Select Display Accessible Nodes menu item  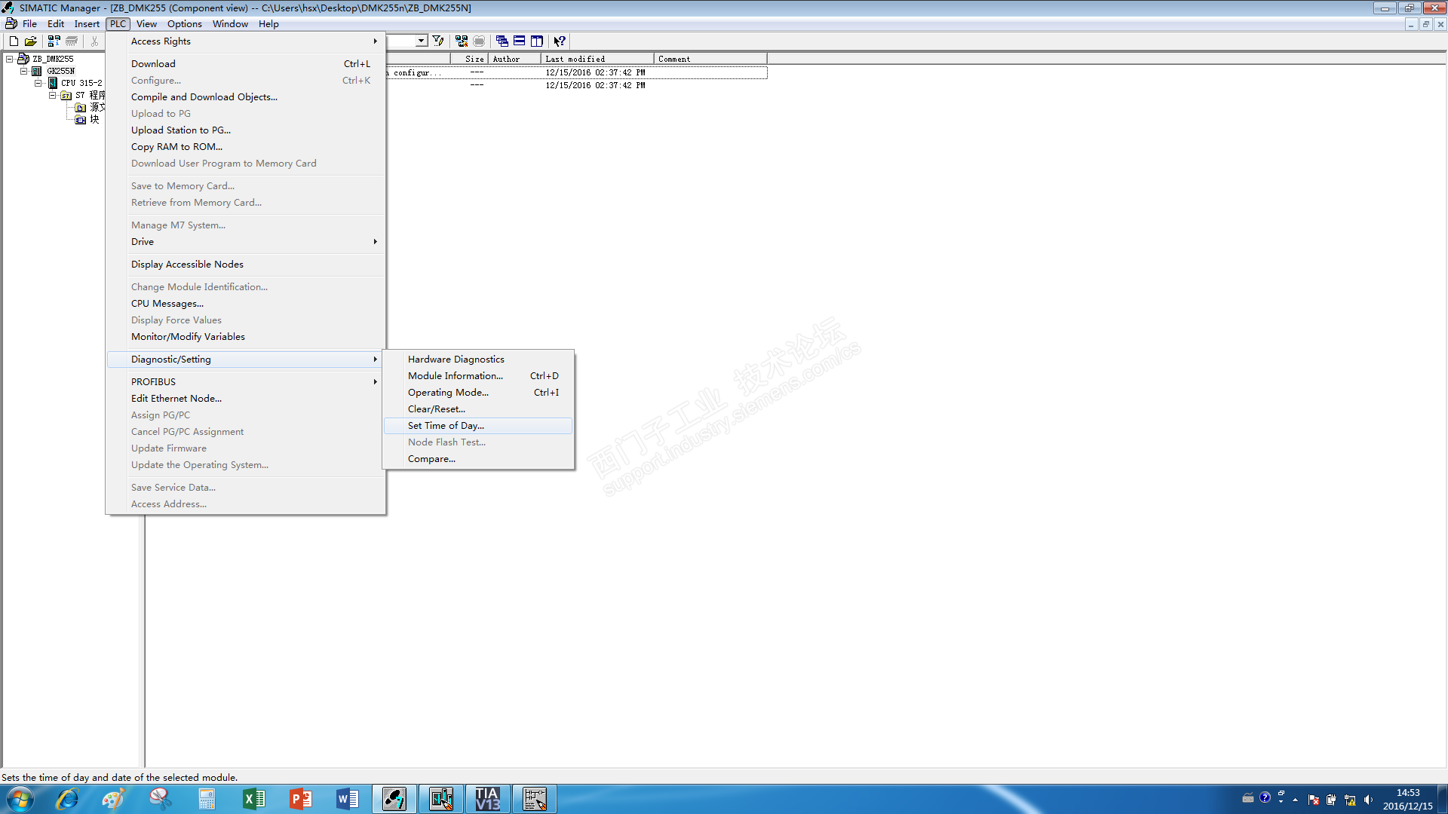click(187, 265)
